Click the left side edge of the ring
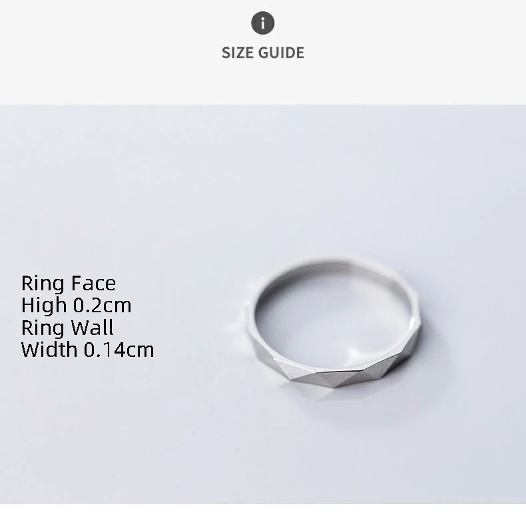526x518 pixels. [x=252, y=322]
